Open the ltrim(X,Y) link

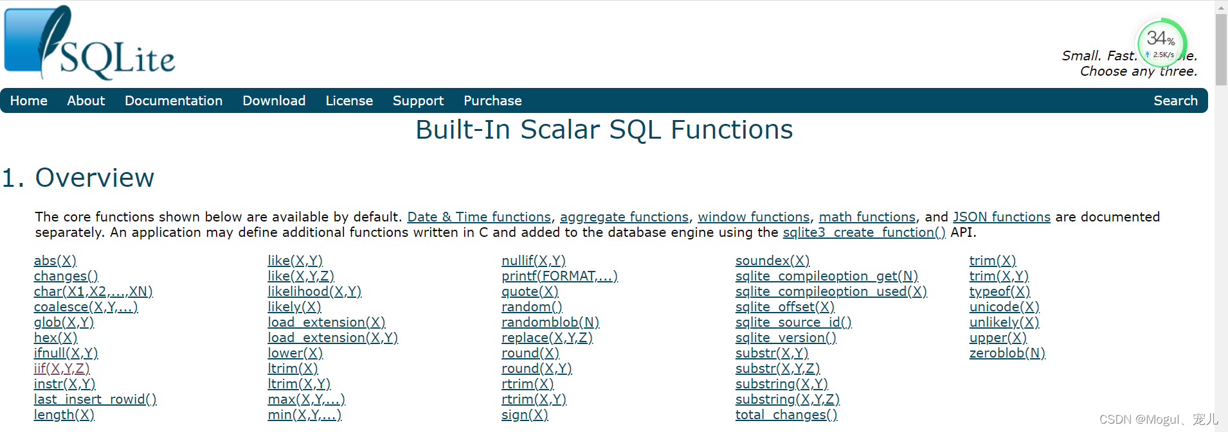[x=300, y=384]
